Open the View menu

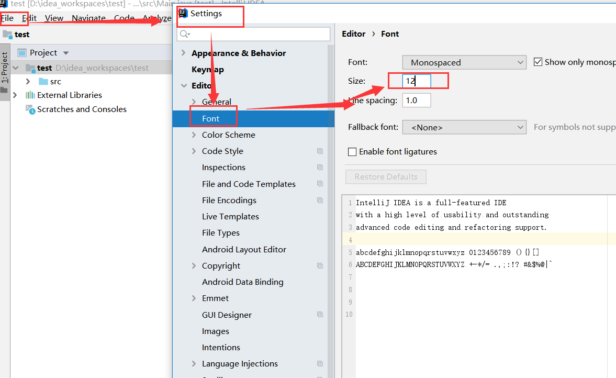[54, 18]
